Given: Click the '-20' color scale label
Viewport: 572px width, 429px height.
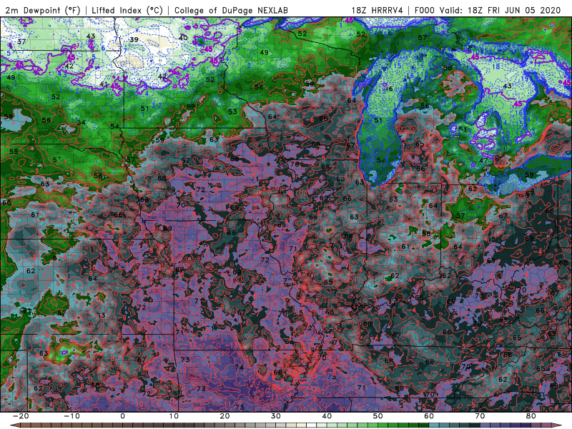Looking at the screenshot, I should click(21, 416).
